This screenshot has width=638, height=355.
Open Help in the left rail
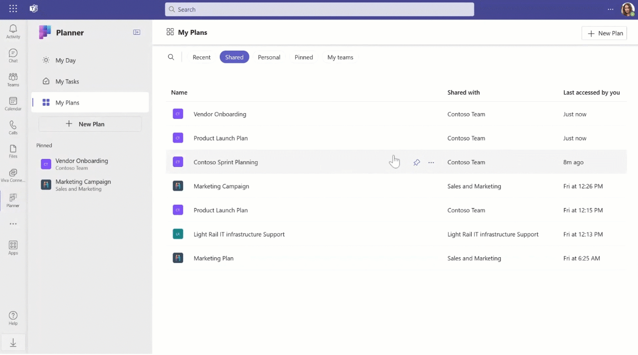click(13, 318)
